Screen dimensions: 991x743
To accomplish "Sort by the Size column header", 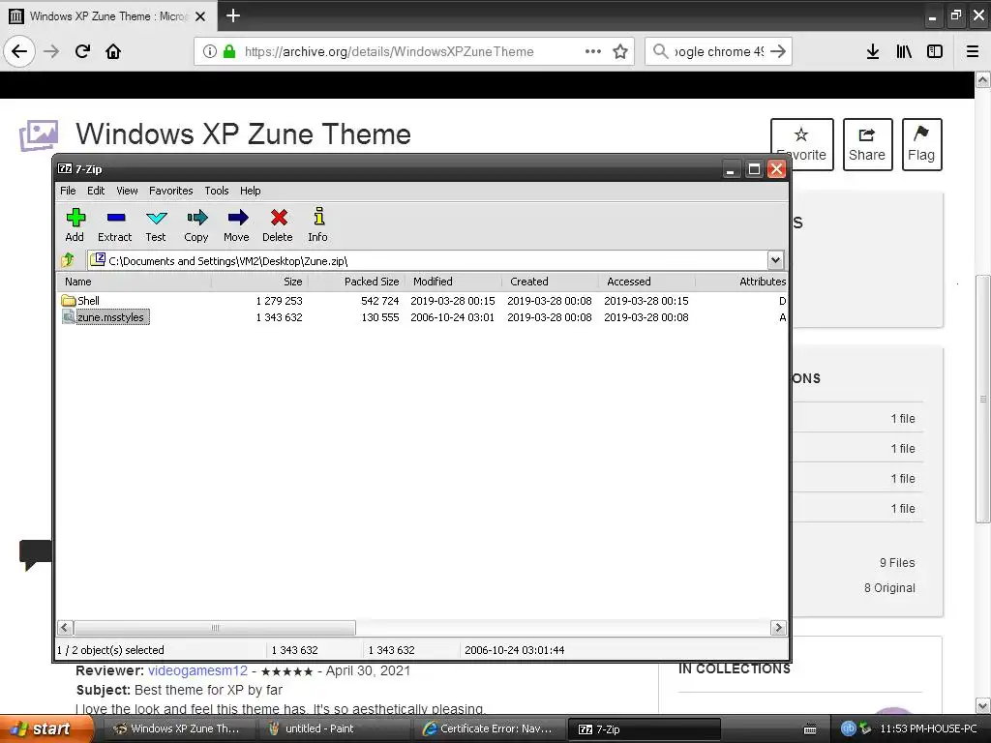I will click(x=259, y=282).
